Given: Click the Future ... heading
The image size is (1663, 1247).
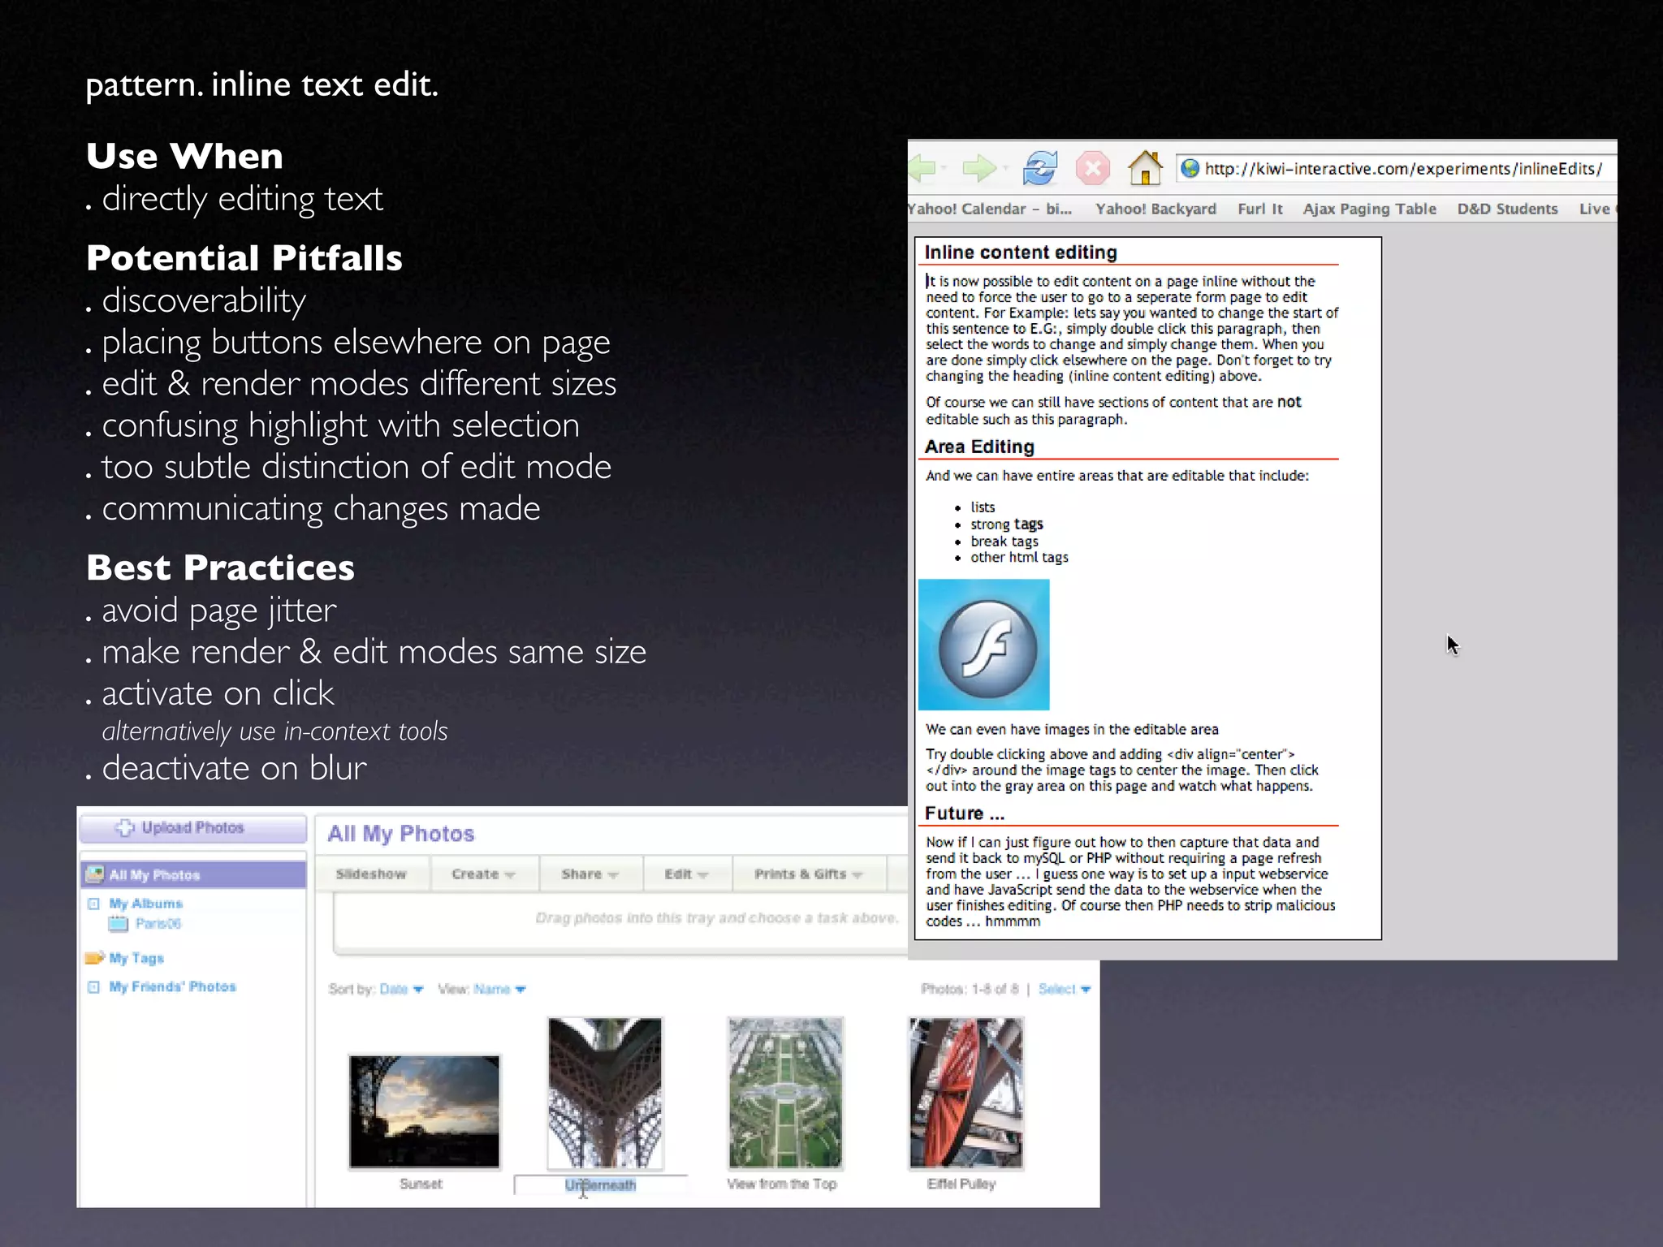Looking at the screenshot, I should coord(965,813).
